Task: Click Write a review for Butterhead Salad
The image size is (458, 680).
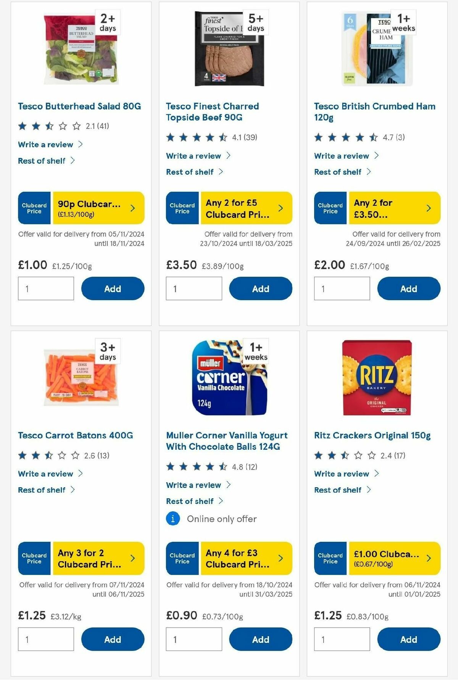Action: pyautogui.click(x=45, y=144)
